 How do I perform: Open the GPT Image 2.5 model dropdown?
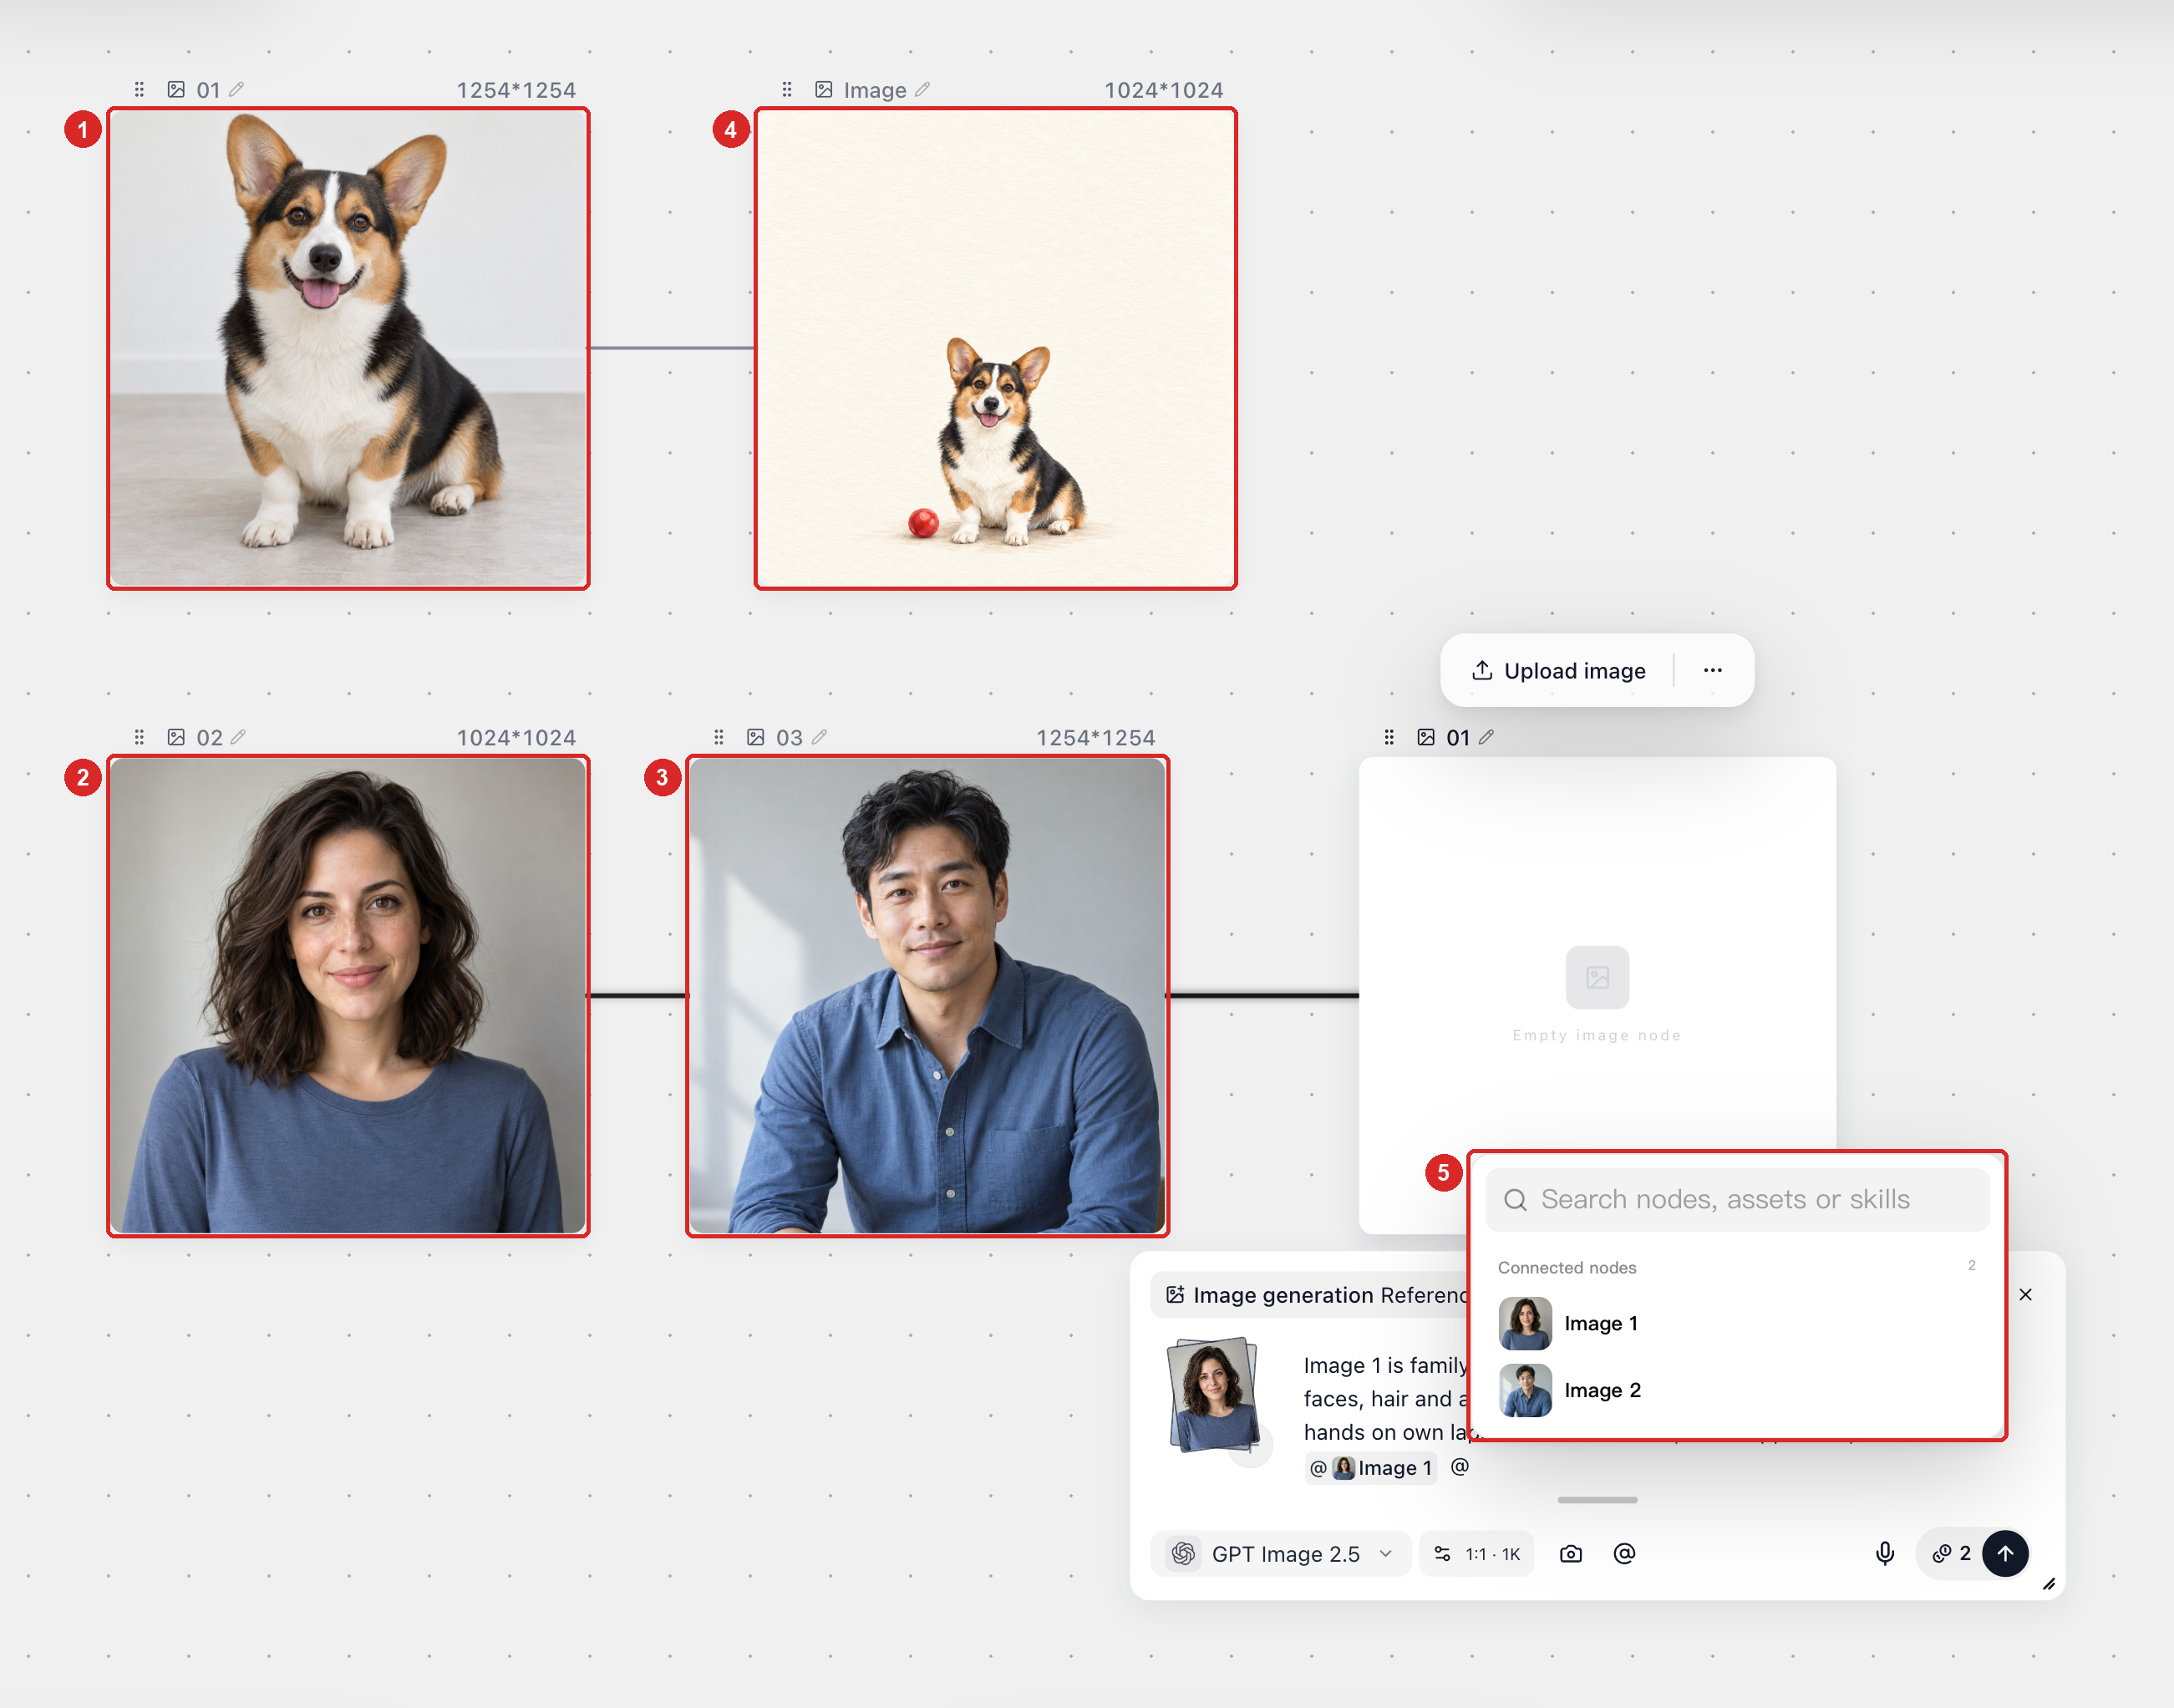(1281, 1553)
